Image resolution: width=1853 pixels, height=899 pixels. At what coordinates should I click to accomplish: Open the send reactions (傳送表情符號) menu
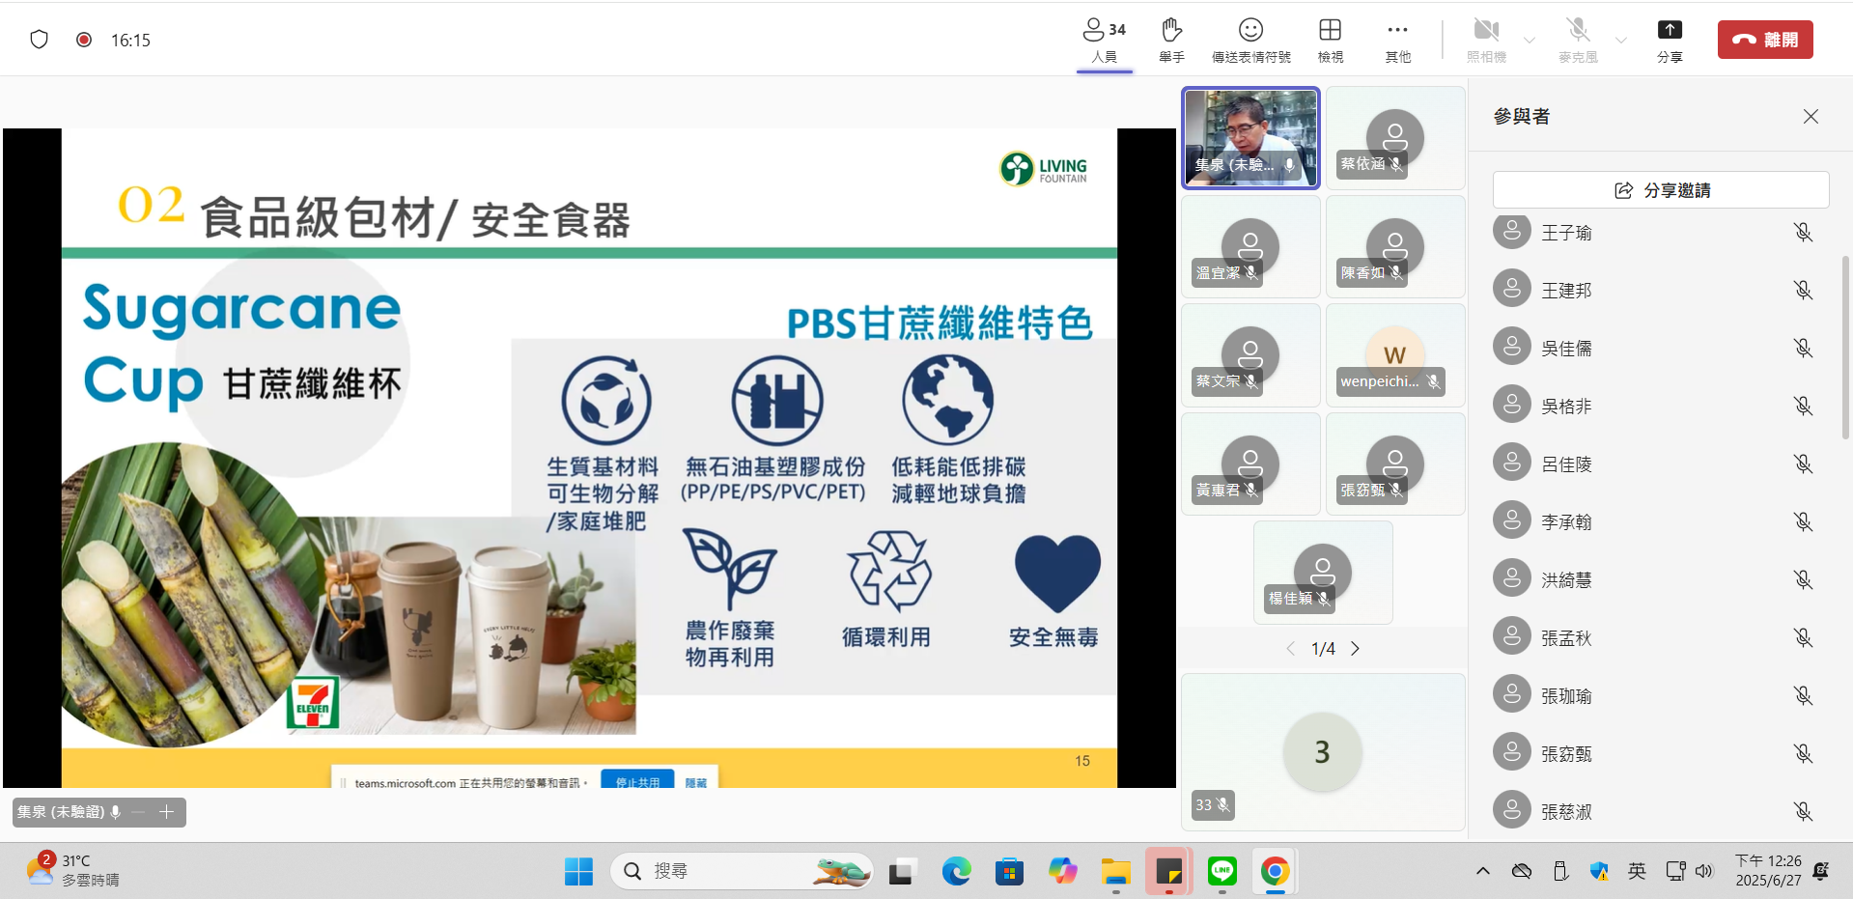click(1250, 40)
